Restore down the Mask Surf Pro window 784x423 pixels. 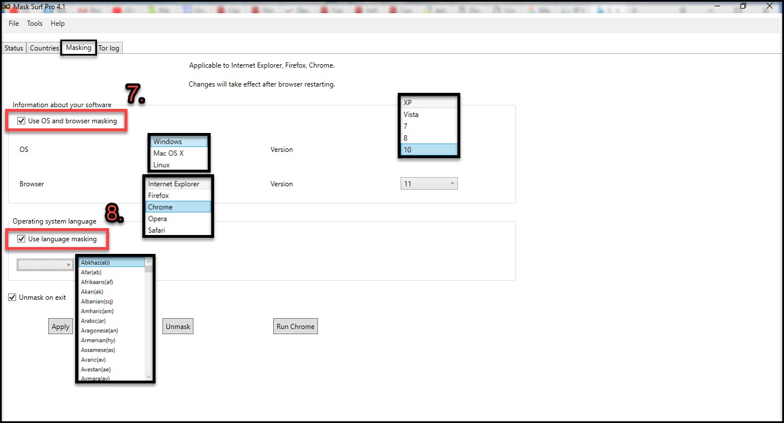click(743, 6)
